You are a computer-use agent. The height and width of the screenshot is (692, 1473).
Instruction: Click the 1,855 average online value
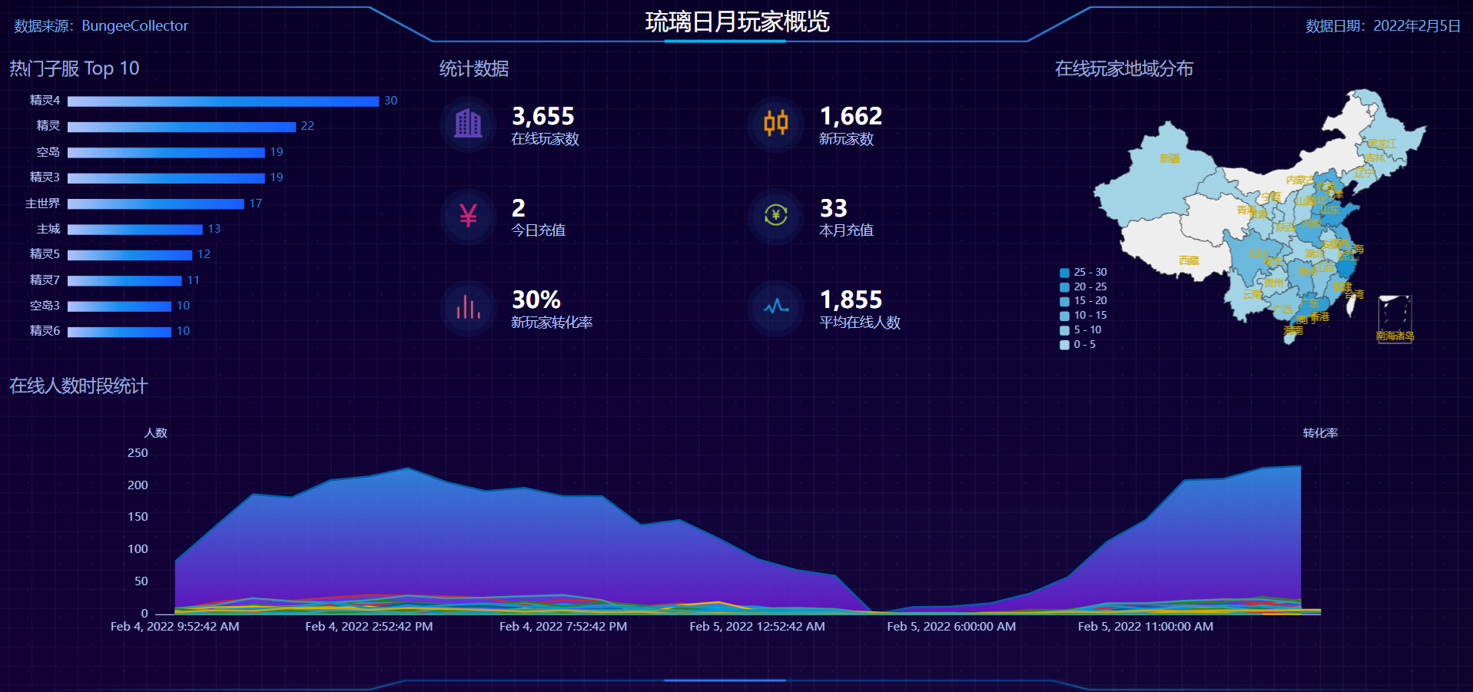click(851, 300)
